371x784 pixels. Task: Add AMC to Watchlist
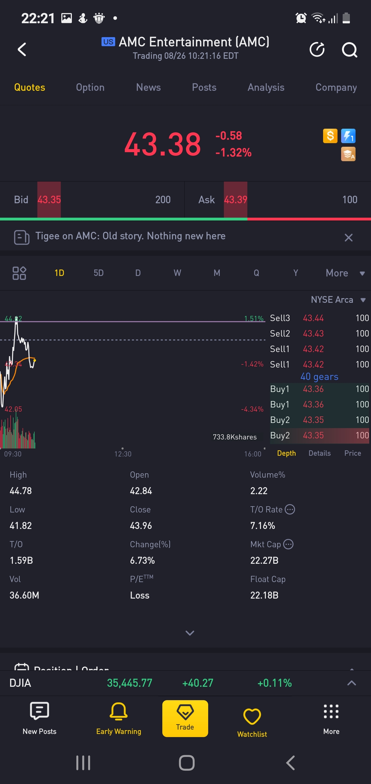click(252, 723)
